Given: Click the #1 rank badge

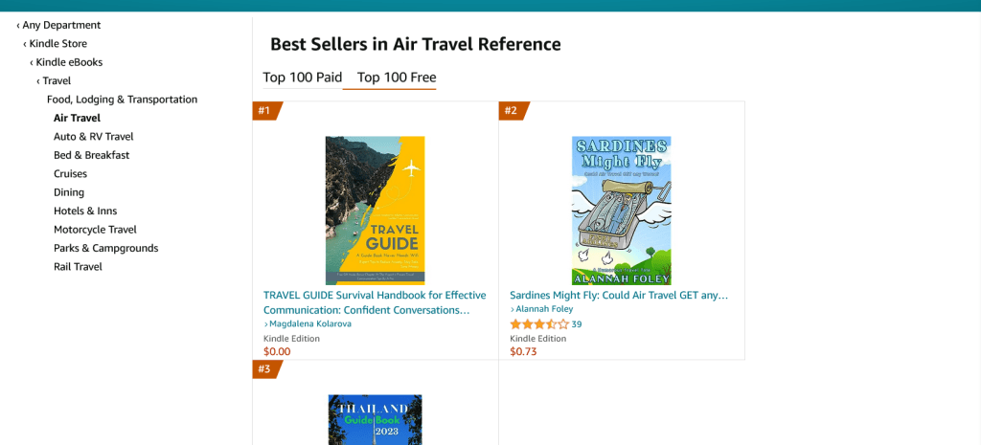Looking at the screenshot, I should (265, 111).
